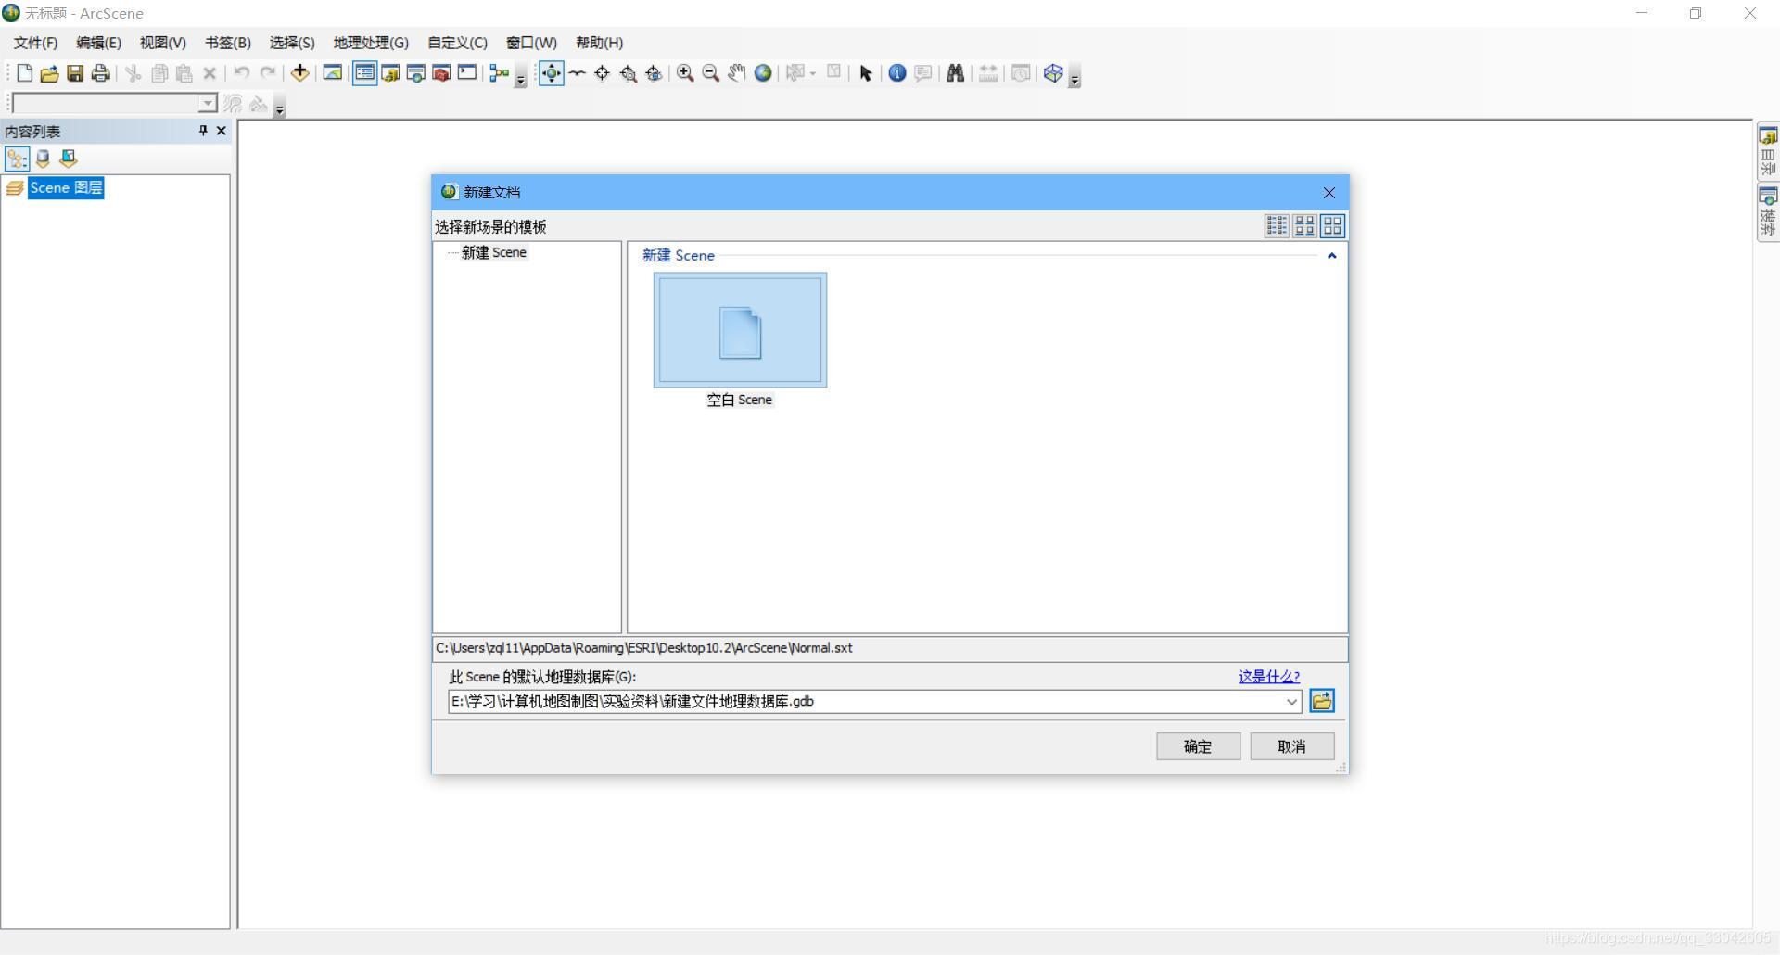Select 新建 Scene in the template tree
1780x955 pixels.
pyautogui.click(x=494, y=252)
